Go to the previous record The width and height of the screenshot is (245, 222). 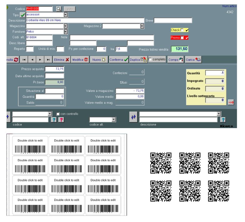click(32, 60)
